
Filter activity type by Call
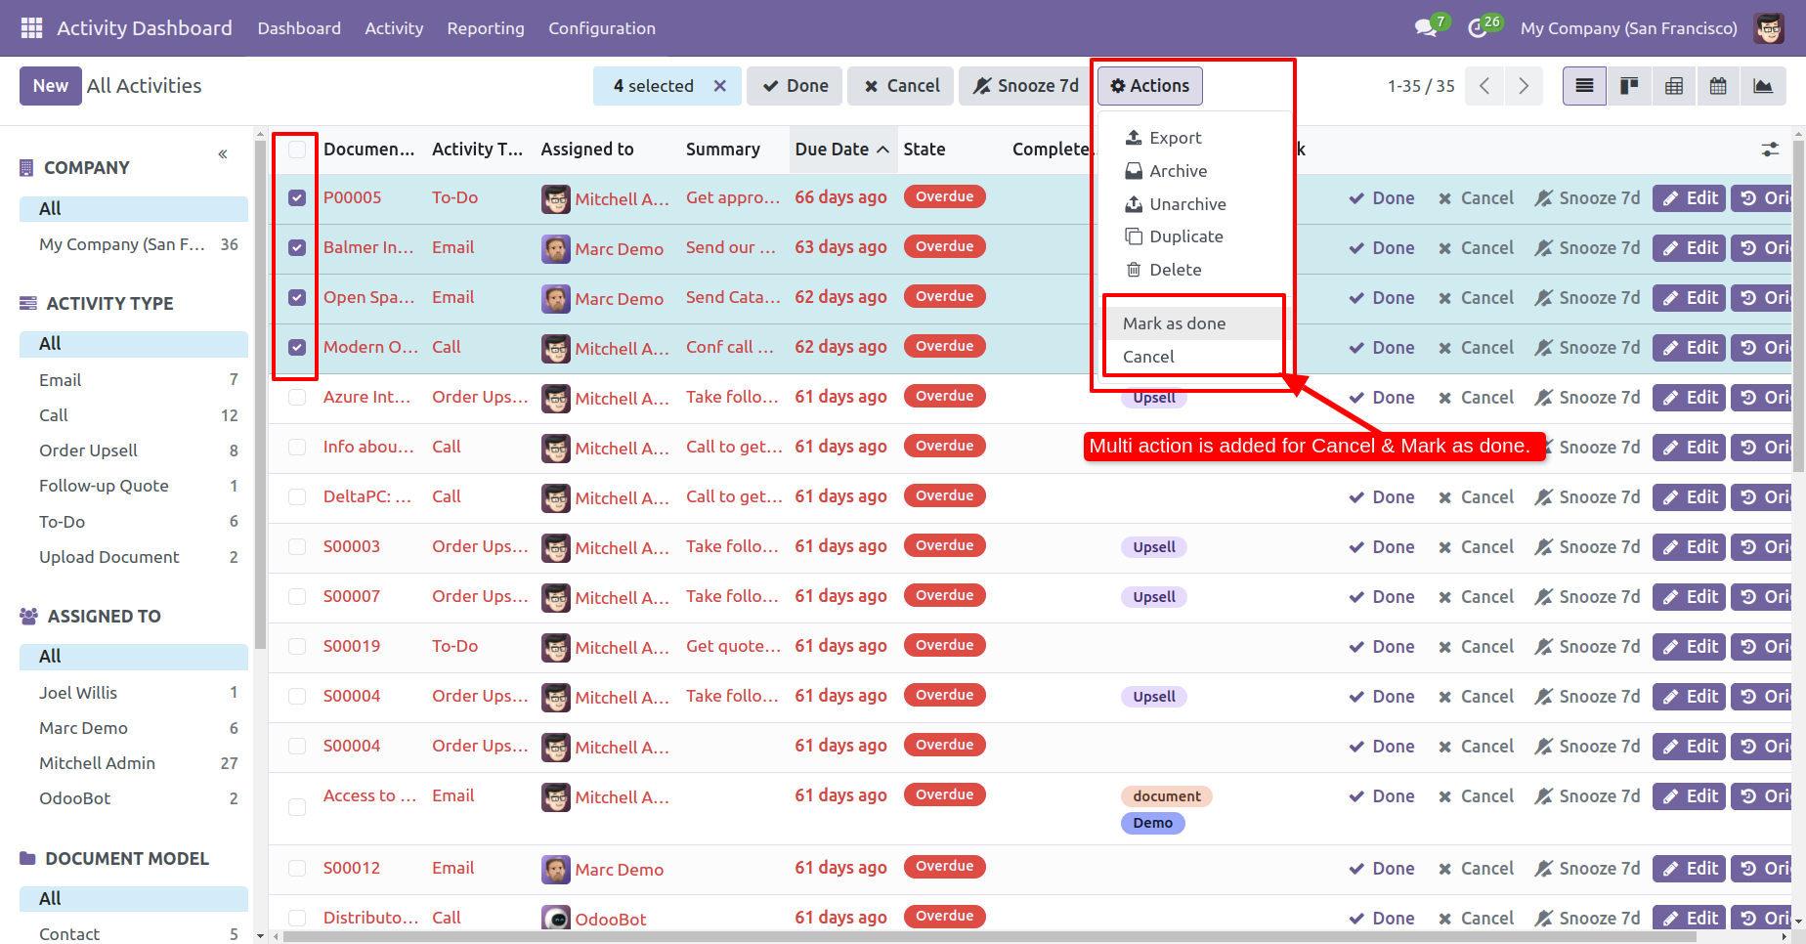pos(138,415)
